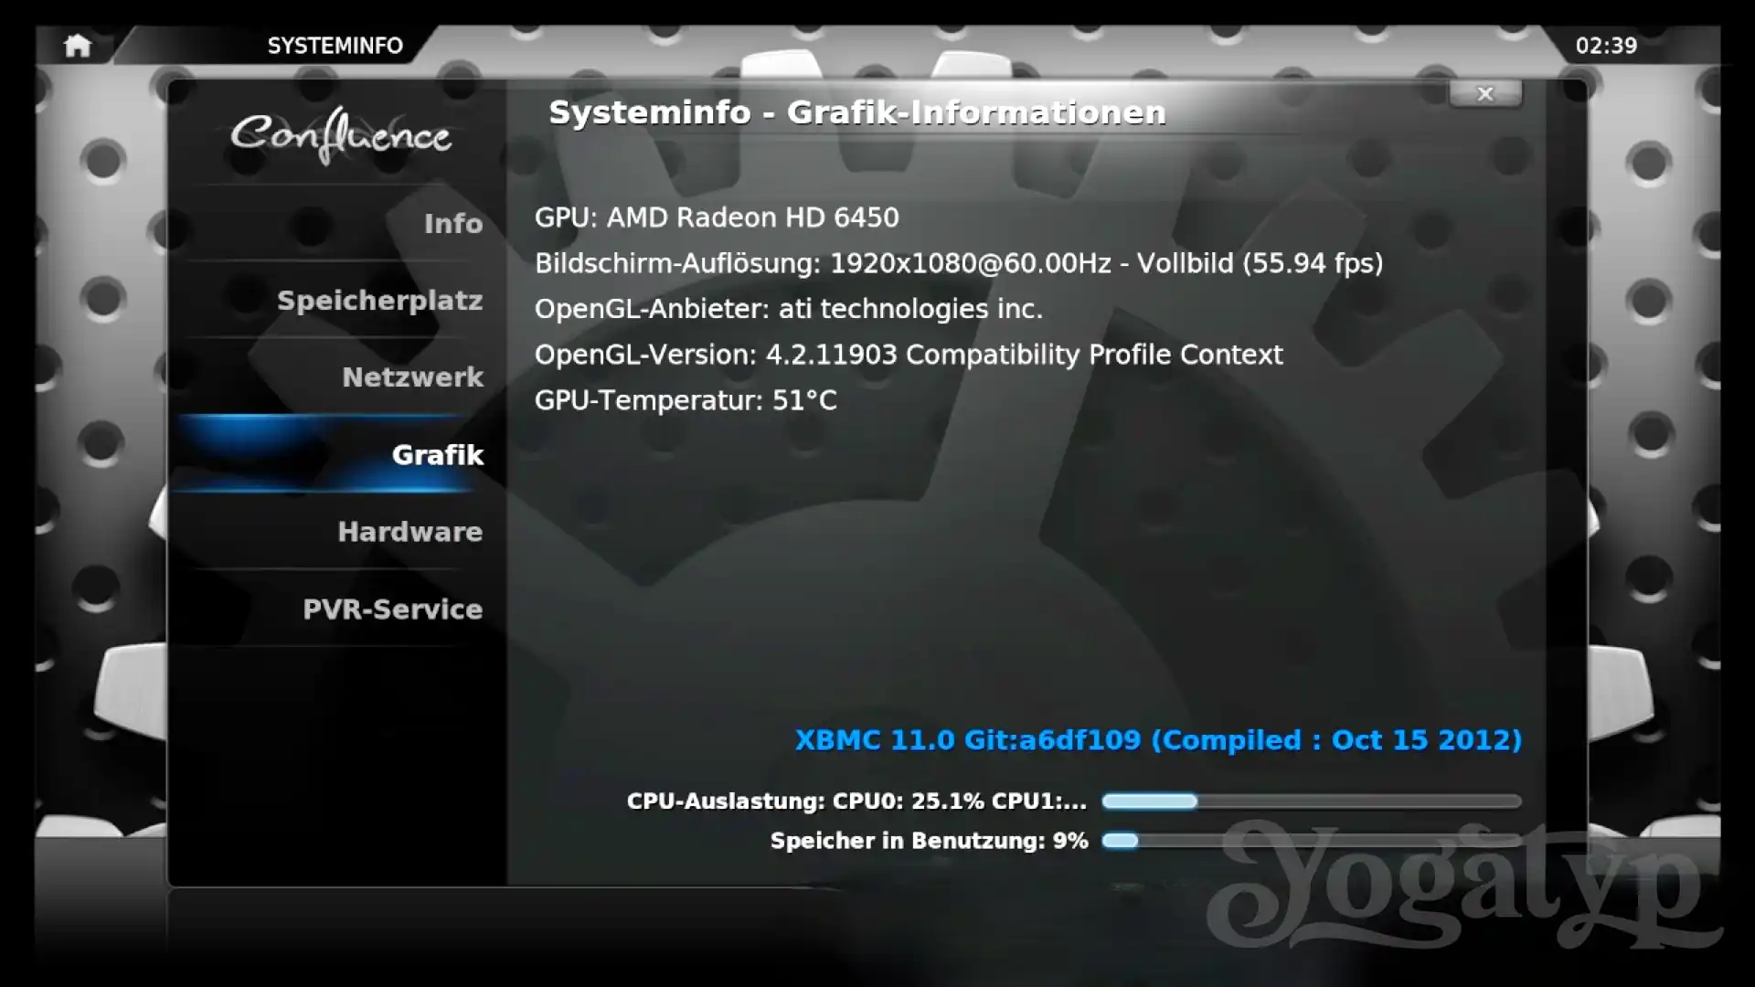Click the Speicher in Benutzung bar
The width and height of the screenshot is (1755, 987).
pos(1312,841)
